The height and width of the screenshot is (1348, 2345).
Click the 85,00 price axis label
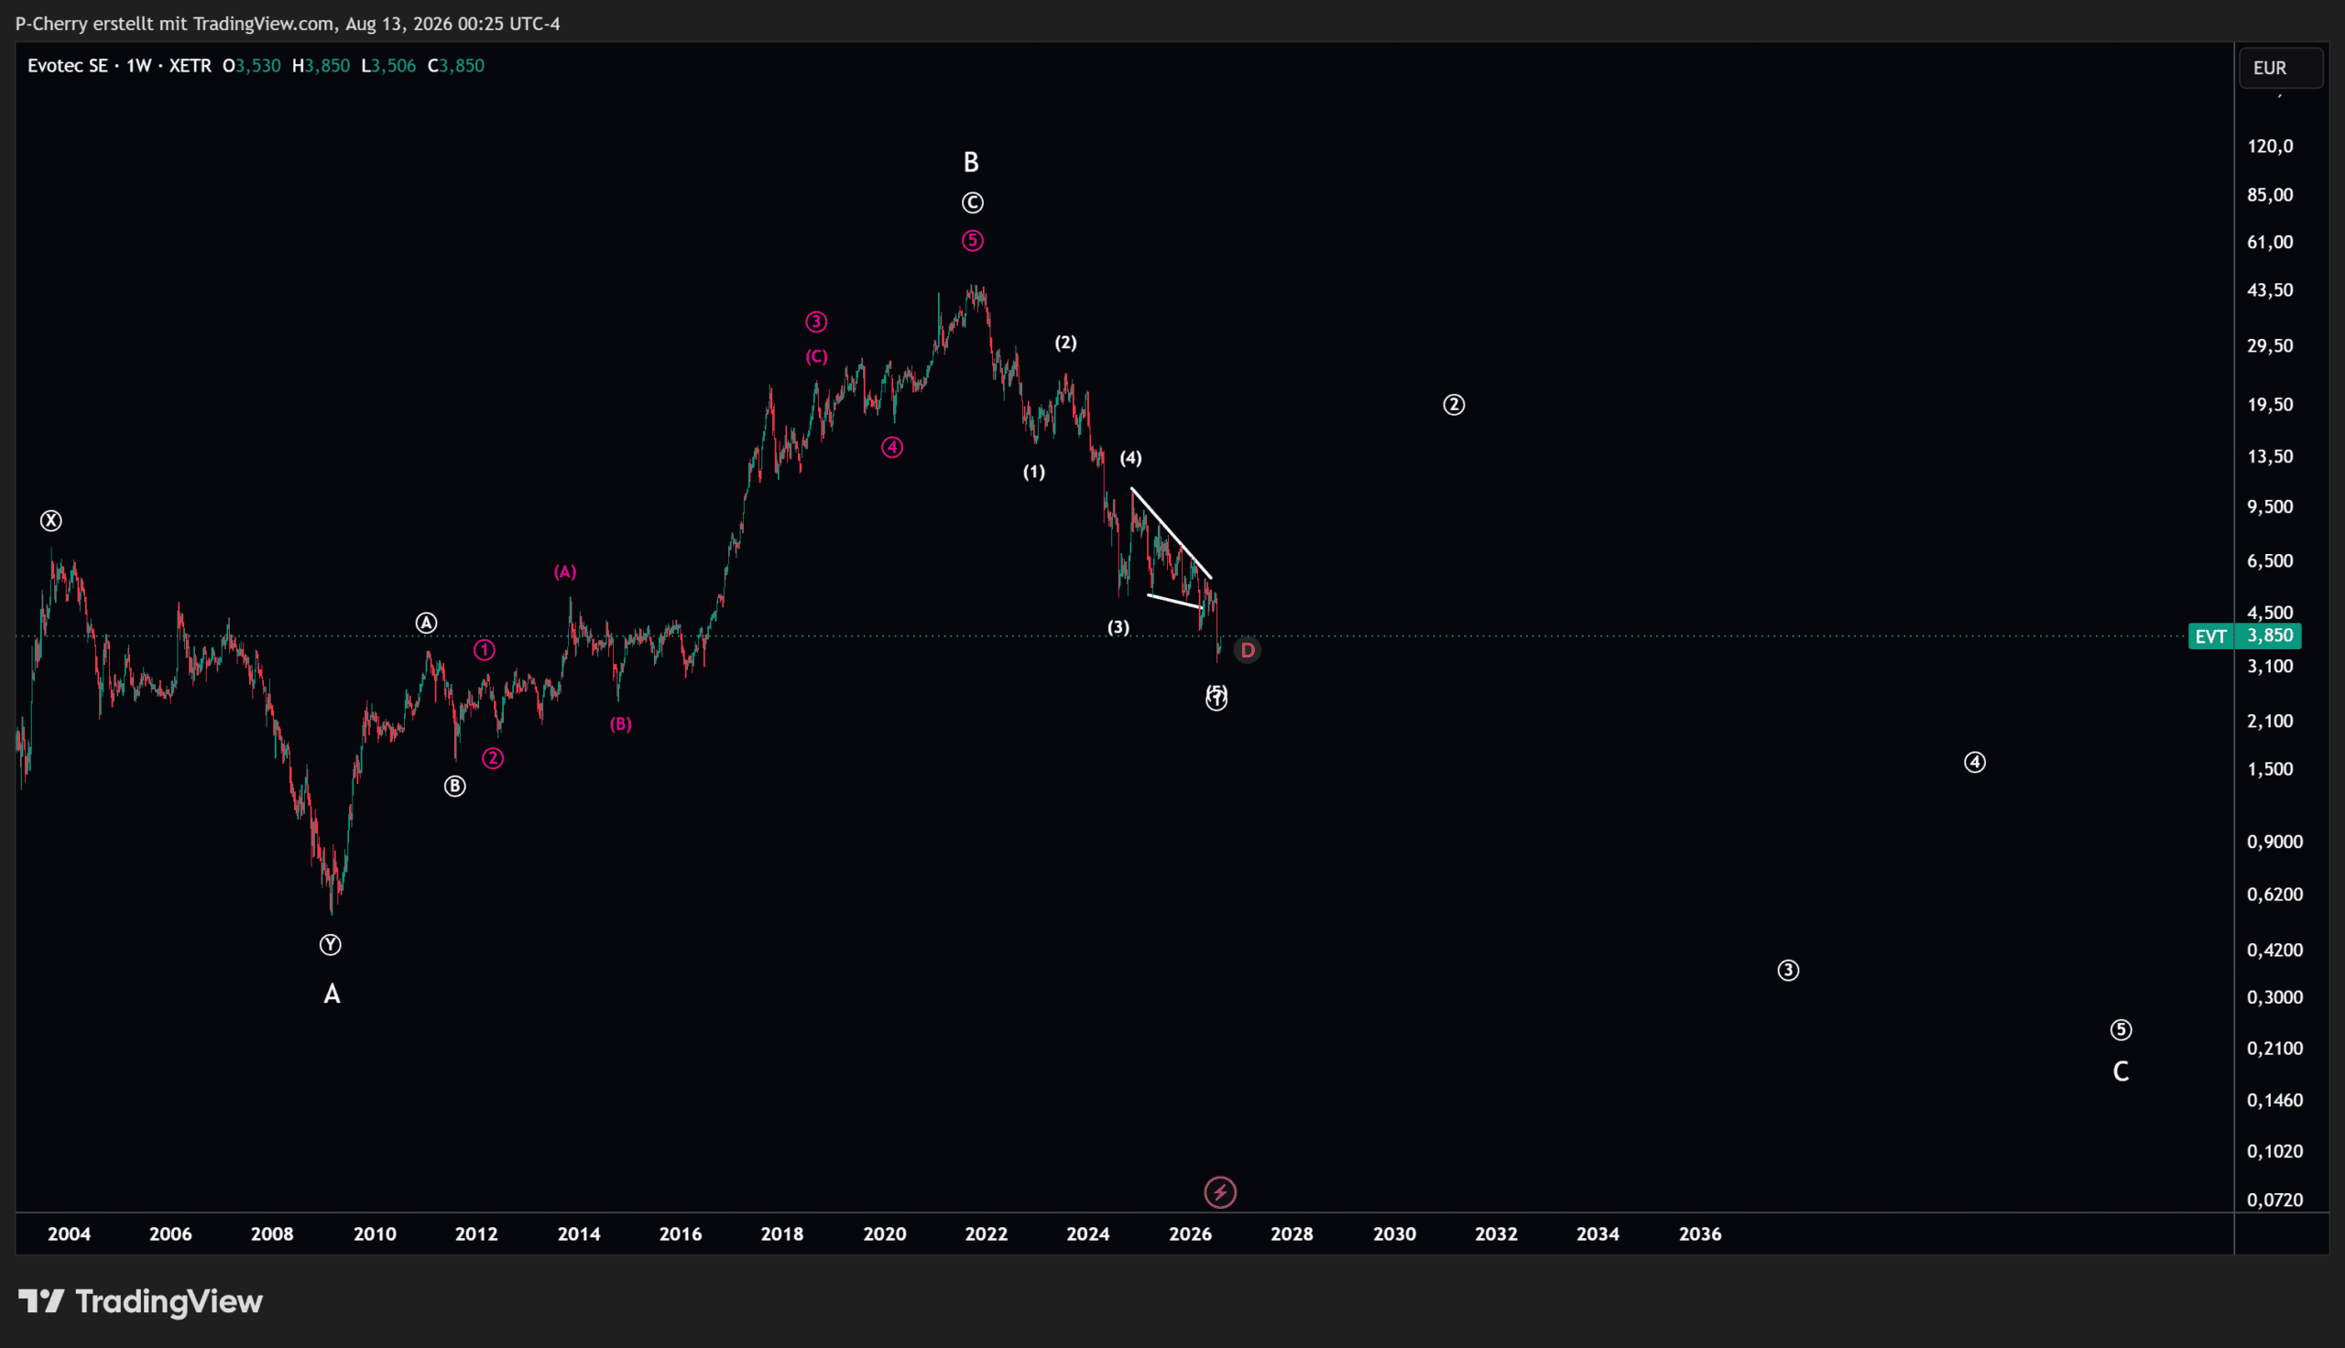2270,194
